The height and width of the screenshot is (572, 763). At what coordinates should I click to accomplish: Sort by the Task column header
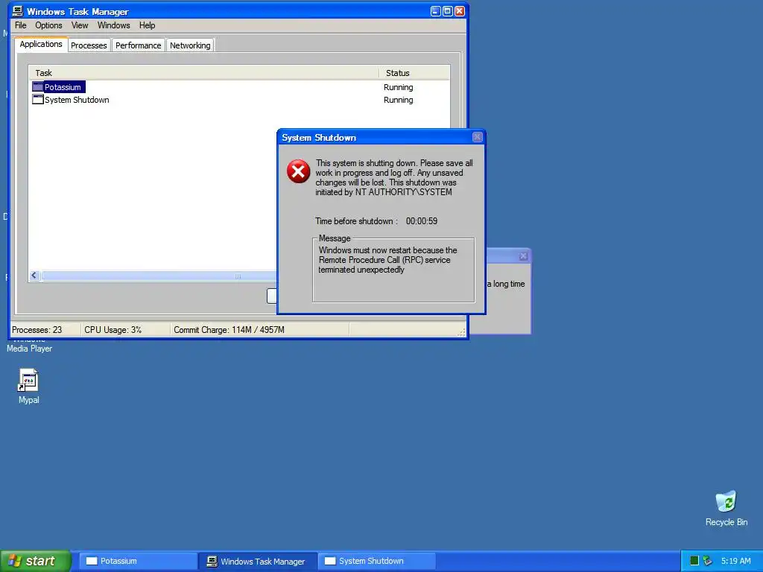coord(203,73)
